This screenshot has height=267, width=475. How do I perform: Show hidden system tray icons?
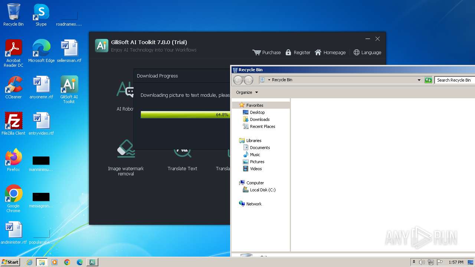[x=414, y=262]
